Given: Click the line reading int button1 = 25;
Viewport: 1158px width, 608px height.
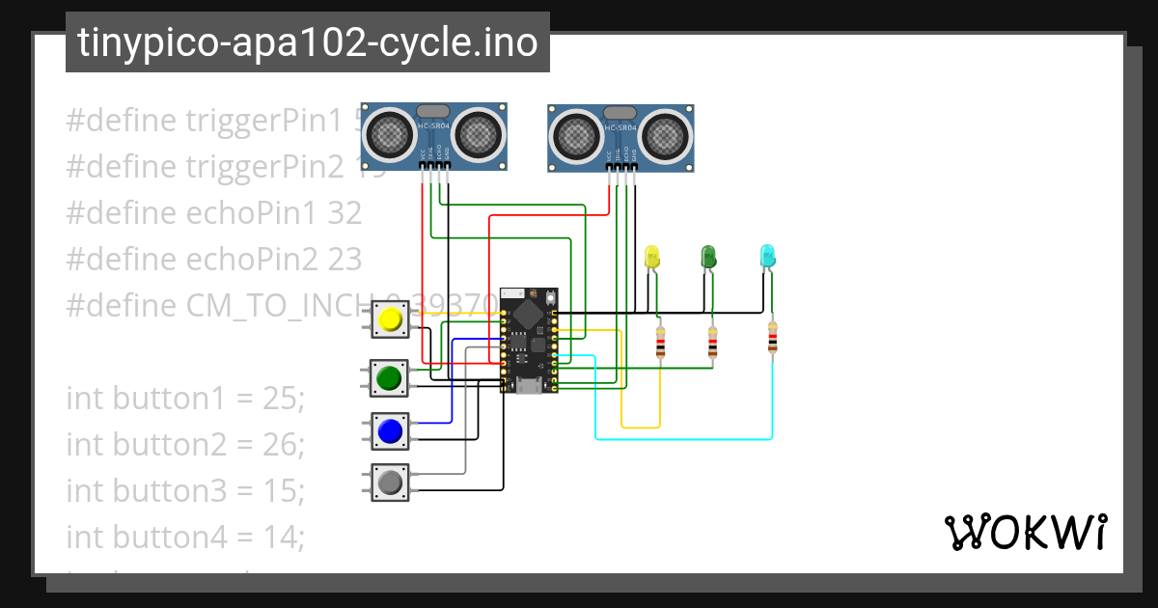Looking at the screenshot, I should pos(183,398).
